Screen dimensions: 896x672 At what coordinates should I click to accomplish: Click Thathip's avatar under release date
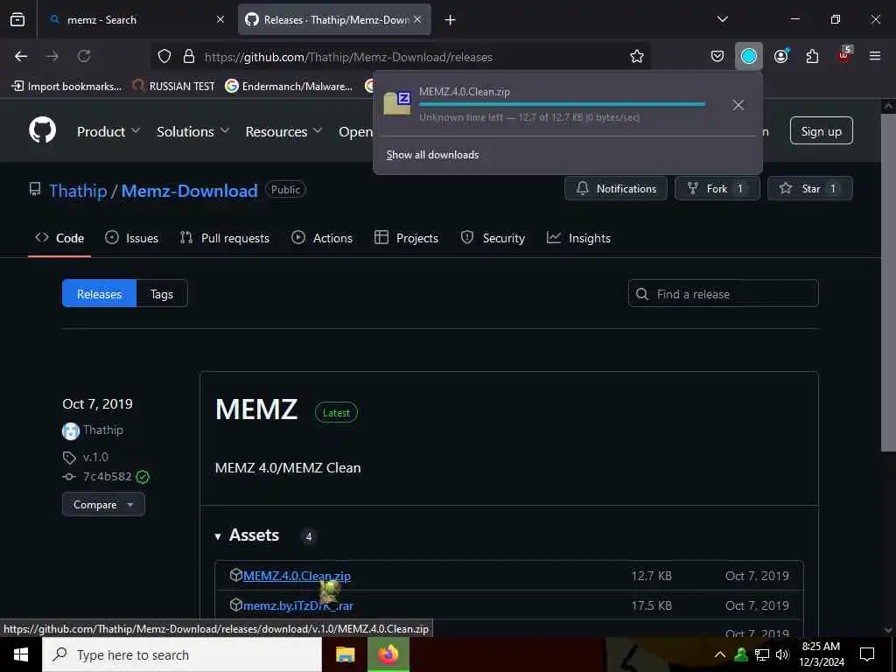point(71,430)
